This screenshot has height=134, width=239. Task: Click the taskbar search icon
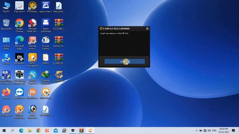coord(12,131)
